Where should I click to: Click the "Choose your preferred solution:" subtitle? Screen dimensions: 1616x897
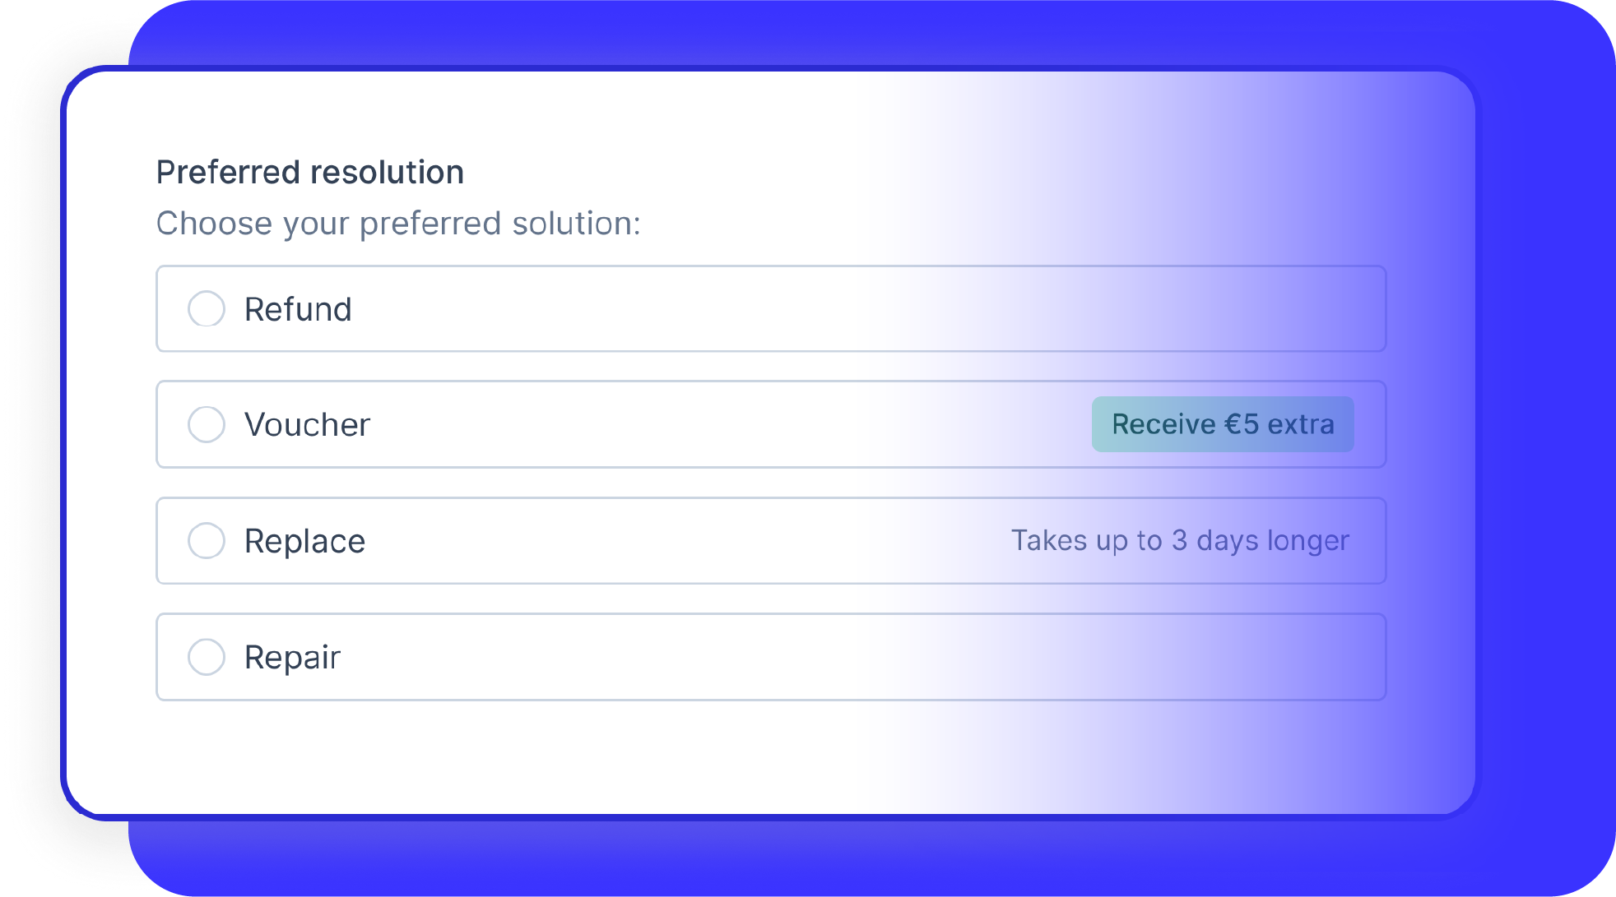pyautogui.click(x=398, y=224)
